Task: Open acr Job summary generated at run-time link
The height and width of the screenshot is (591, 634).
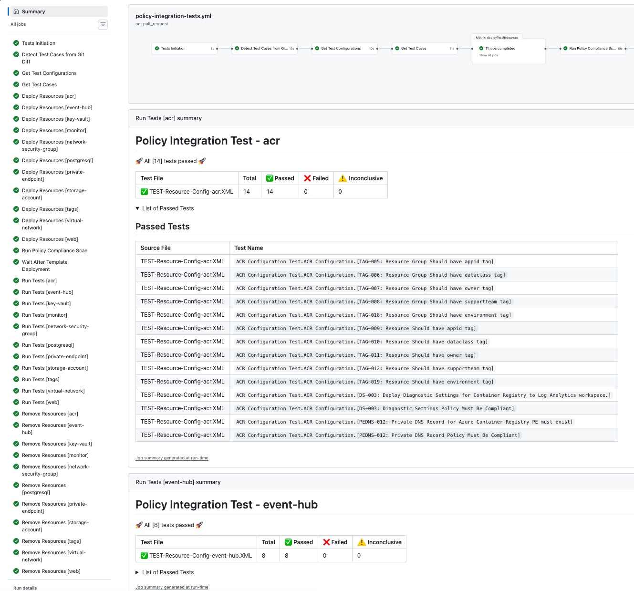Action: pos(172,458)
